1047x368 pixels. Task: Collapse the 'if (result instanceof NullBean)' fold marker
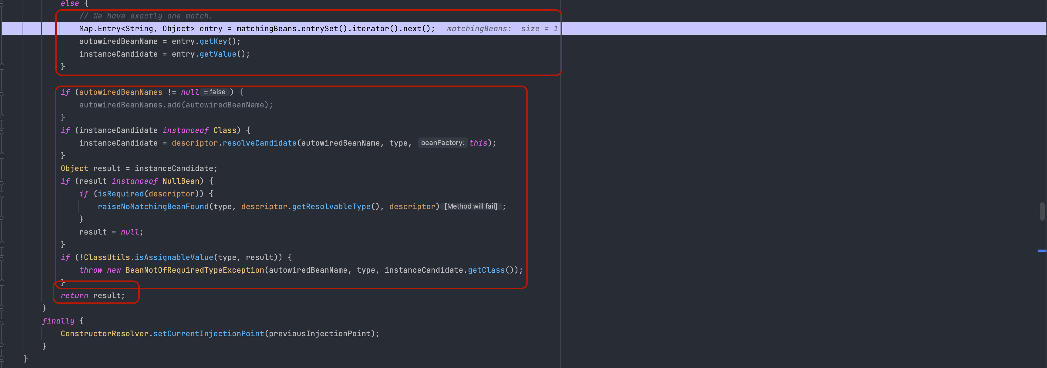point(2,181)
